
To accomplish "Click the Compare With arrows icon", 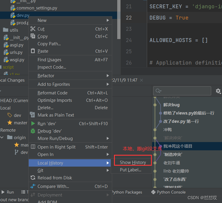I will pos(33,186).
